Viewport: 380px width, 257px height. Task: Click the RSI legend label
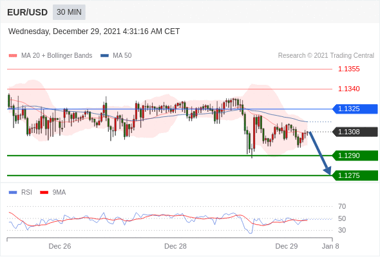(x=26, y=193)
